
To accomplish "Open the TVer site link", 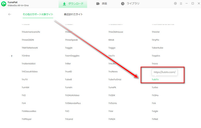I will point(111,111).
